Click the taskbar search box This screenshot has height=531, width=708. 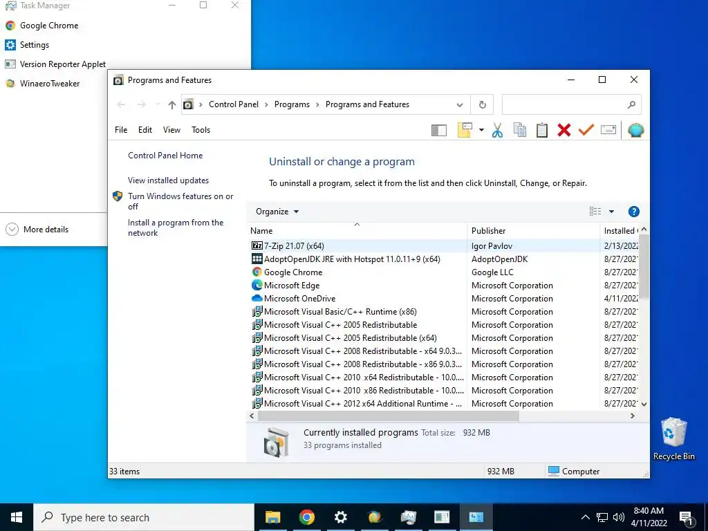click(x=144, y=517)
